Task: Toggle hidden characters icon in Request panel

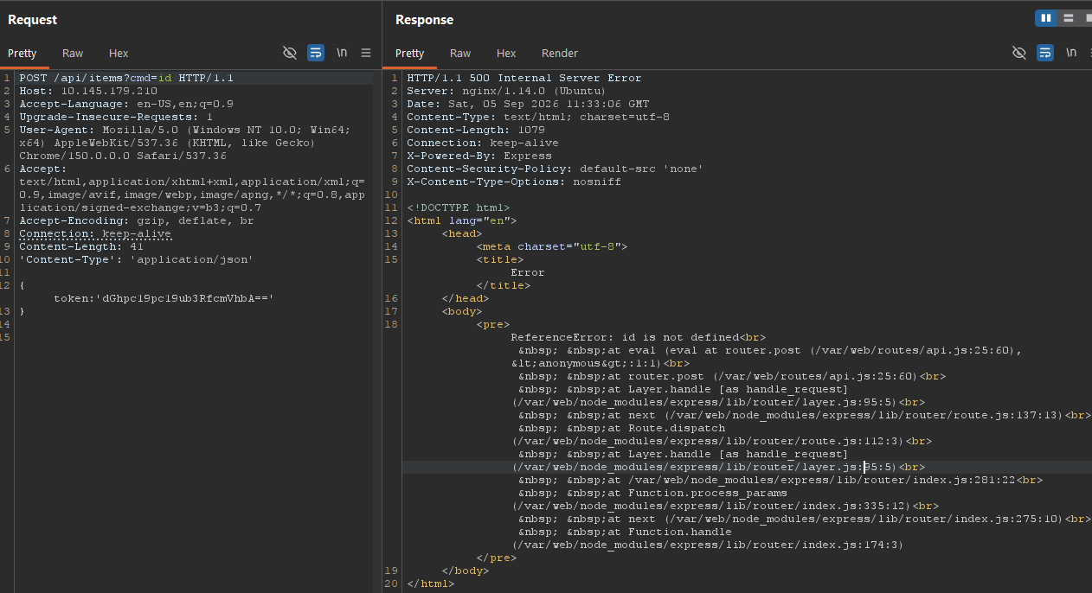Action: pos(290,53)
